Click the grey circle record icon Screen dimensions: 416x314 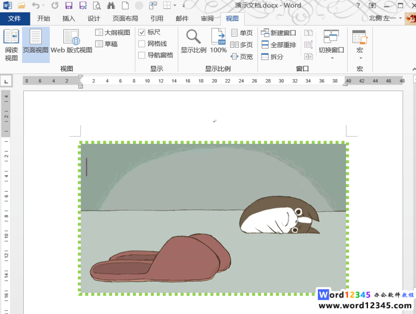coord(139,5)
